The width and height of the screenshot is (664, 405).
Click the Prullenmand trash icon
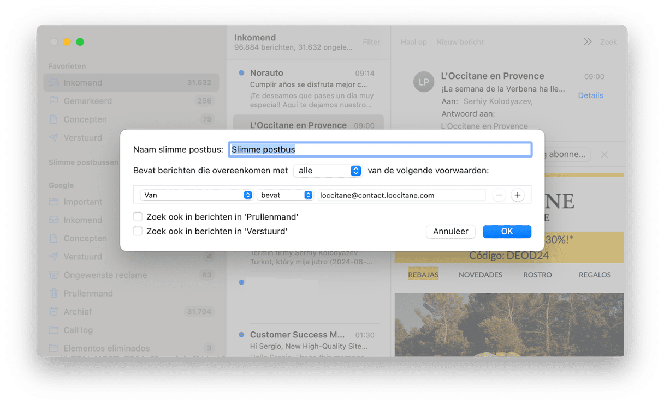(x=54, y=293)
